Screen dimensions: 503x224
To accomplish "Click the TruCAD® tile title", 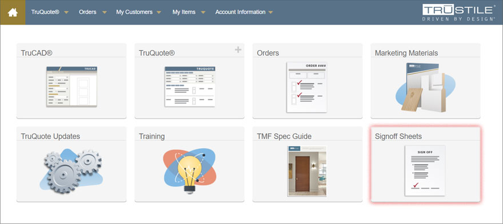I will click(x=37, y=53).
